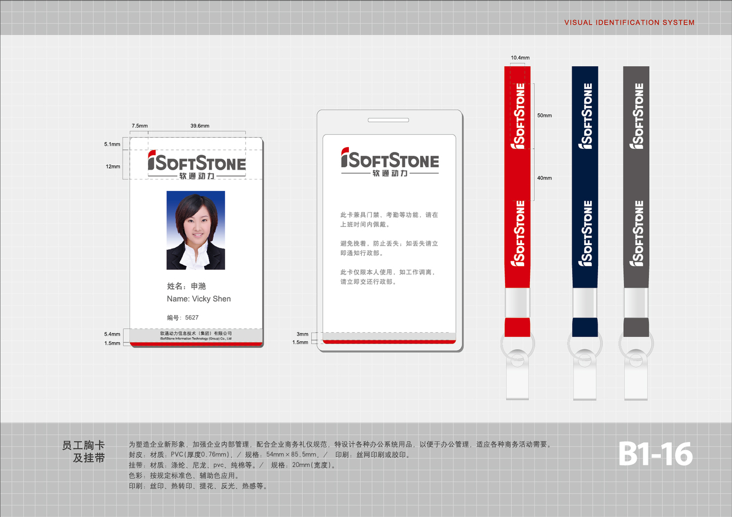The width and height of the screenshot is (732, 517).
Task: Click the paragraph starting "此卡仅限本人使用"
Action: [388, 277]
